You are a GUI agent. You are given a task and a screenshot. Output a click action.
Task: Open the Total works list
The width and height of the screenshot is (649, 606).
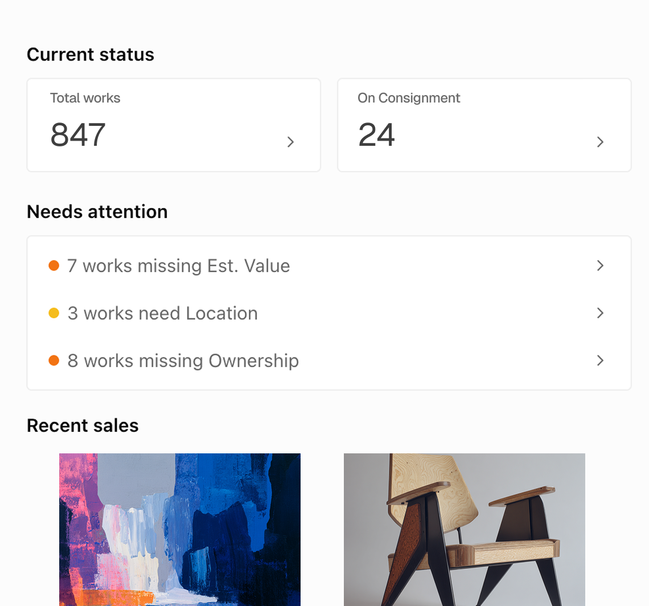pos(174,125)
